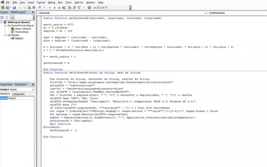Click the View Microsoft Excel icon
This screenshot has height=167, width=267.
[x=2, y=7]
